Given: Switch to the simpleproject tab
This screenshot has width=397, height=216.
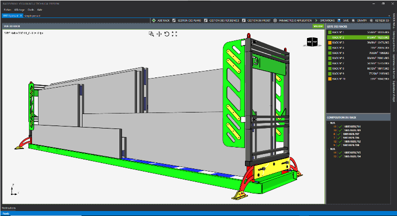Looking at the screenshot, I should coord(32,15).
